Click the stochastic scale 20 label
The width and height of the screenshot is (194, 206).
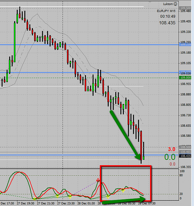tap(181, 194)
